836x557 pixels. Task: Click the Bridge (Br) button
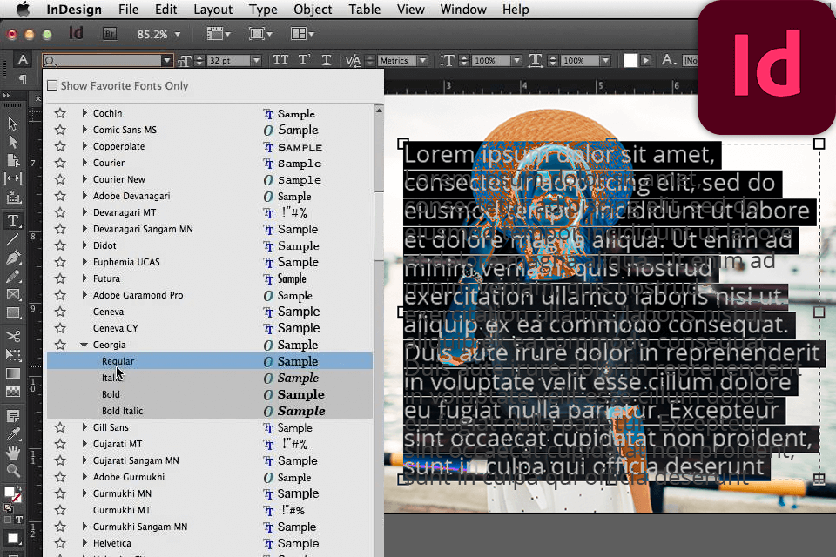pos(111,34)
